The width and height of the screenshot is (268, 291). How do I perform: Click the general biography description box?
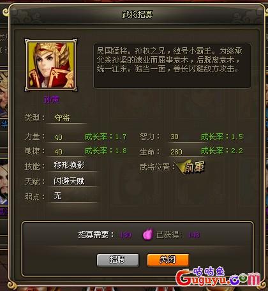172,66
